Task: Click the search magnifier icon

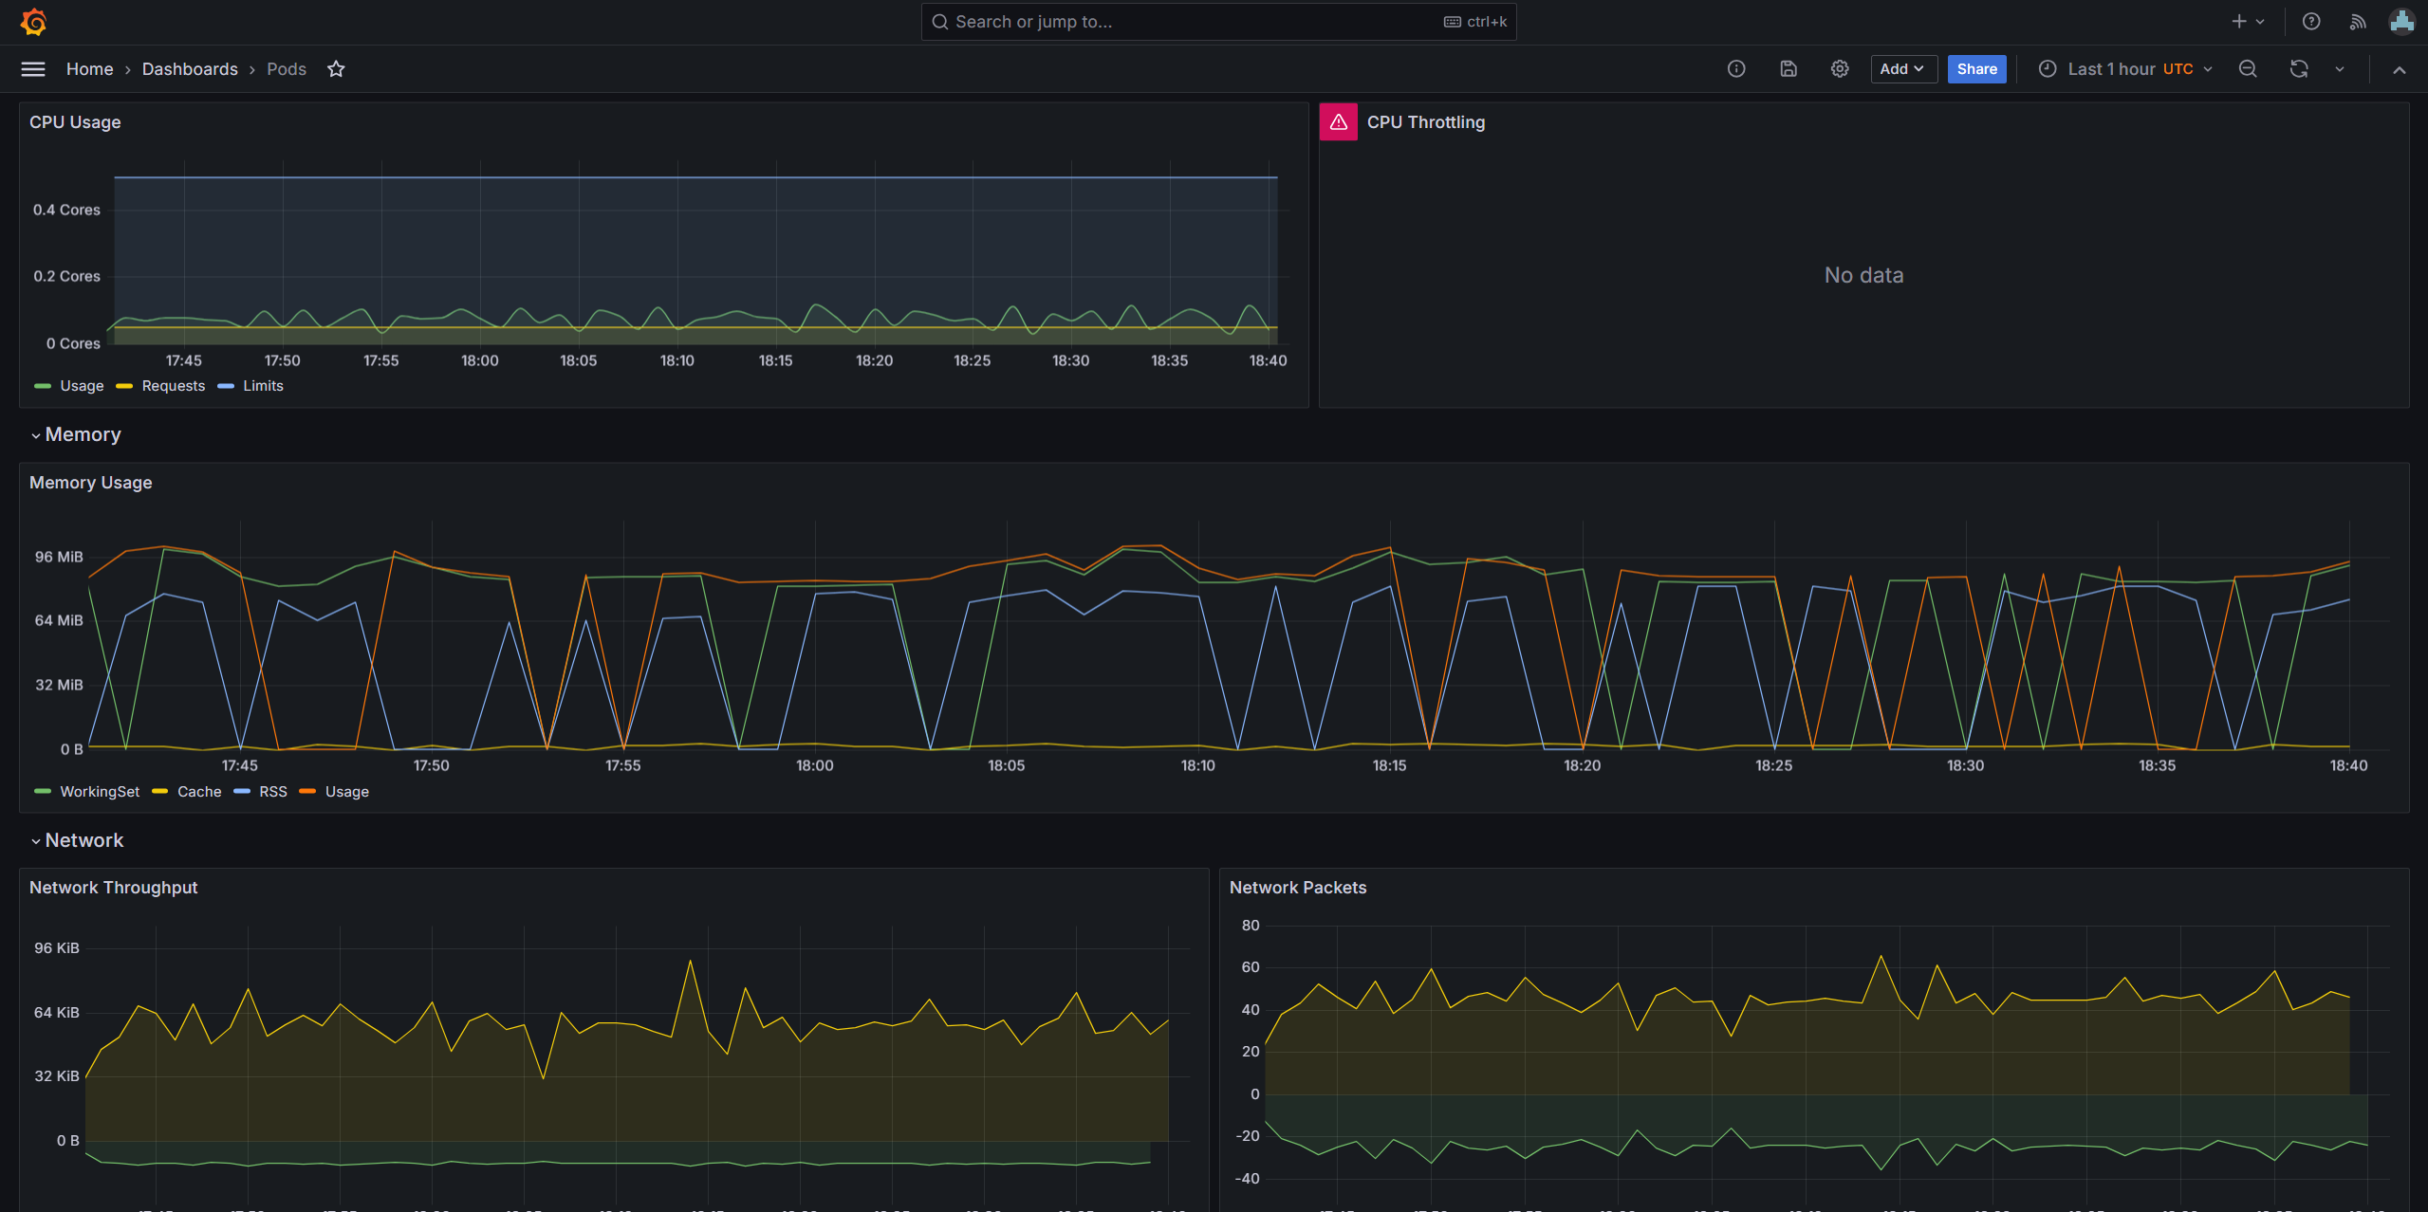Action: coord(939,22)
